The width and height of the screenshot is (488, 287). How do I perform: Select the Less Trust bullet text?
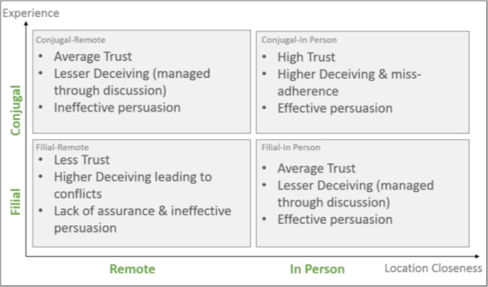[82, 160]
